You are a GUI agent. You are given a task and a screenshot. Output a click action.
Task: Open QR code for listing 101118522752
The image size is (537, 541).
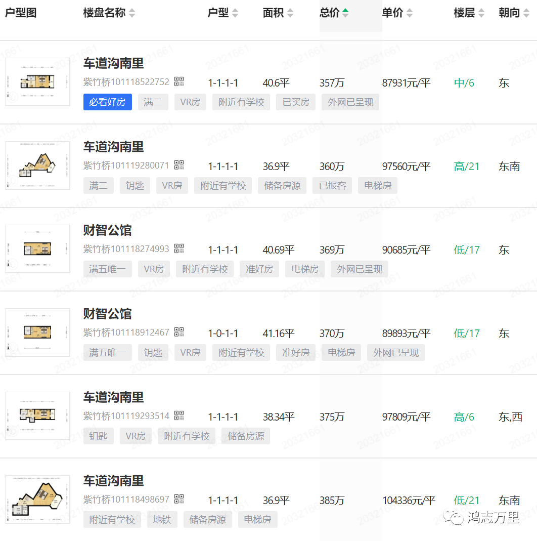pos(179,81)
